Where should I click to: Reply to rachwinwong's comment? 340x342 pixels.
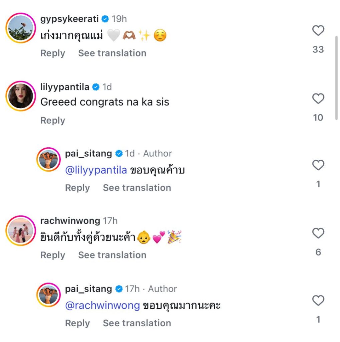[x=53, y=255]
